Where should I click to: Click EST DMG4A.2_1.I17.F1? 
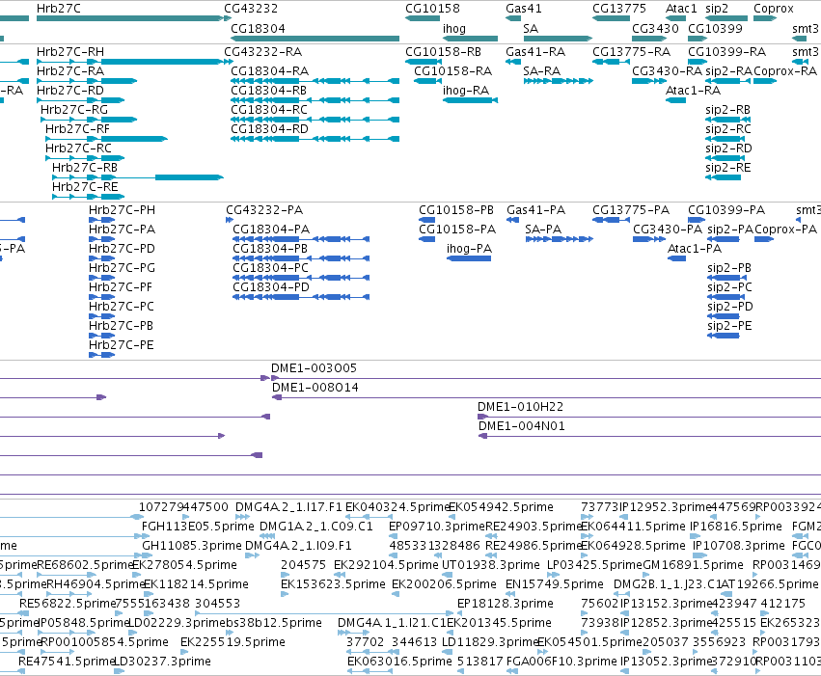click(288, 507)
